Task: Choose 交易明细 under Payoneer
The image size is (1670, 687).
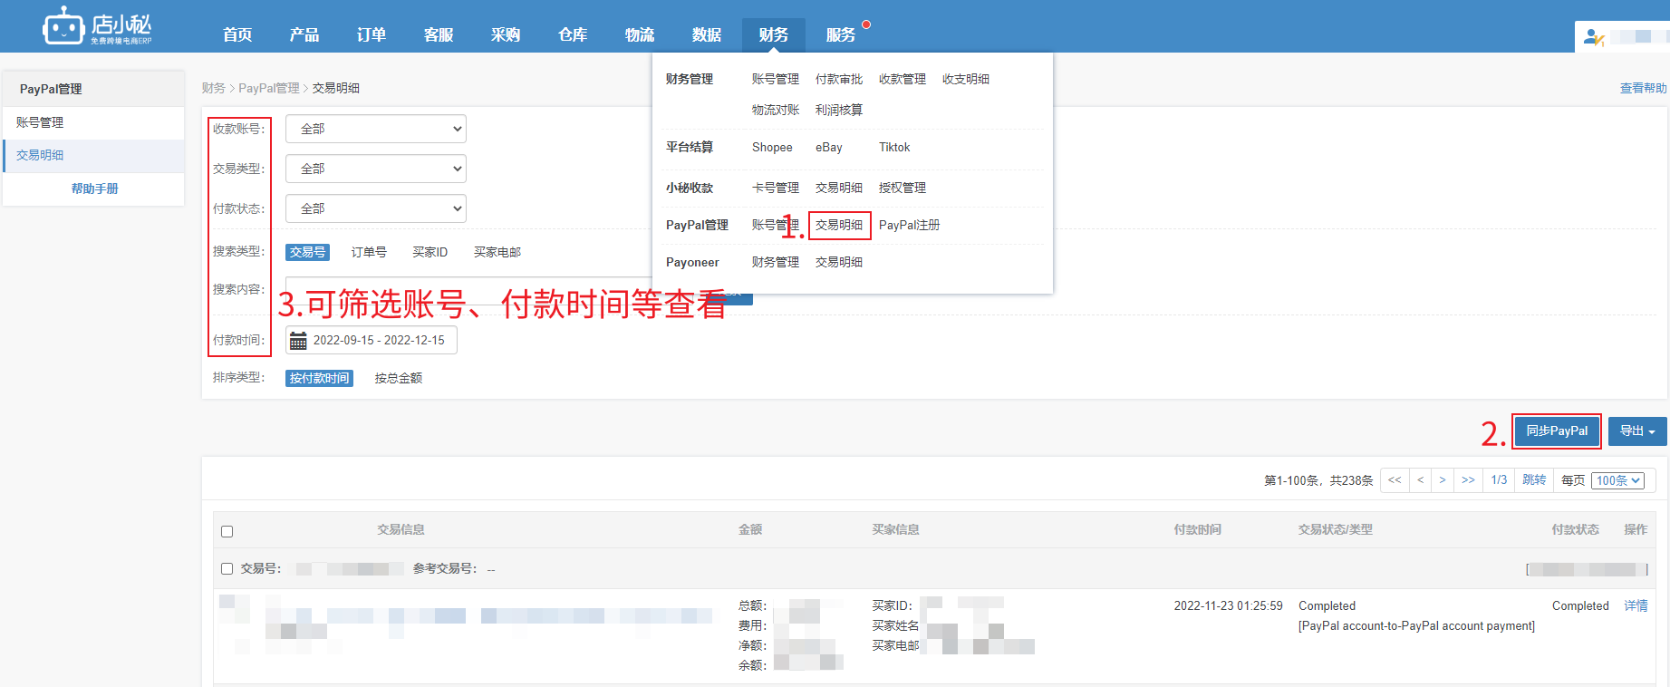Action: click(839, 262)
